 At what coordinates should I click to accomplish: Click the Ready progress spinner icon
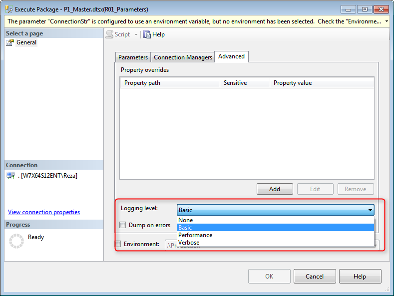16,241
